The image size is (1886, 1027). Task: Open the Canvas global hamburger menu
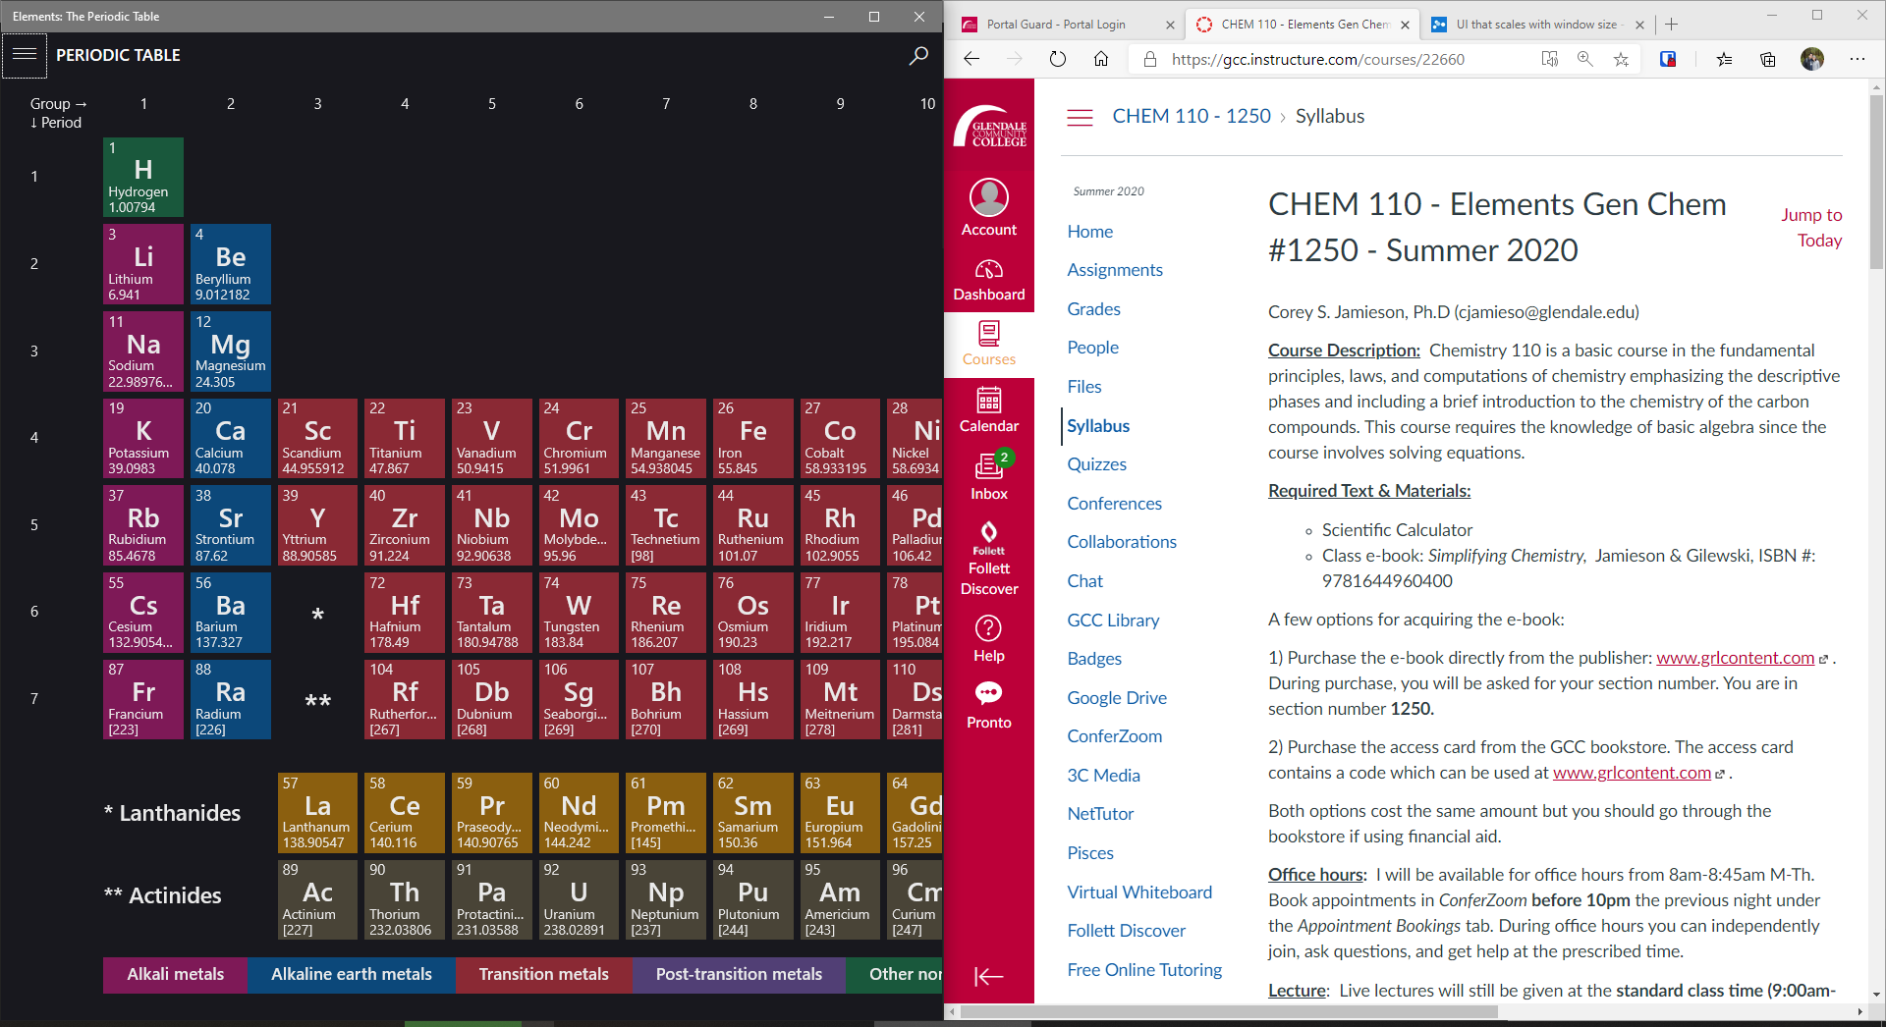[1080, 117]
